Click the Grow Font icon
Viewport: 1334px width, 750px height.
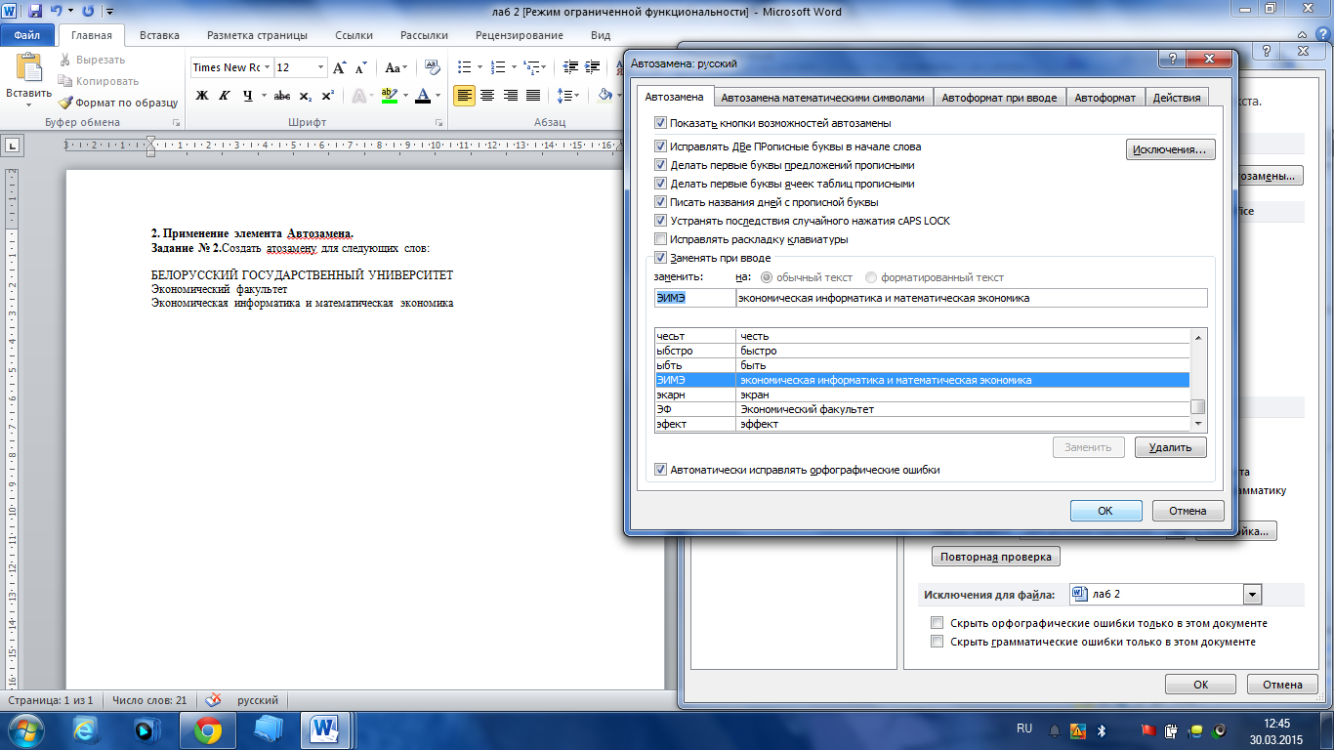pyautogui.click(x=340, y=67)
